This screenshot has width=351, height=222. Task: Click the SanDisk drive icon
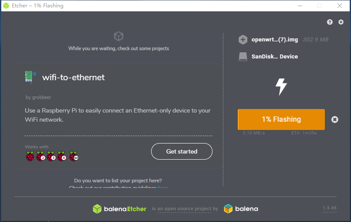(x=243, y=57)
